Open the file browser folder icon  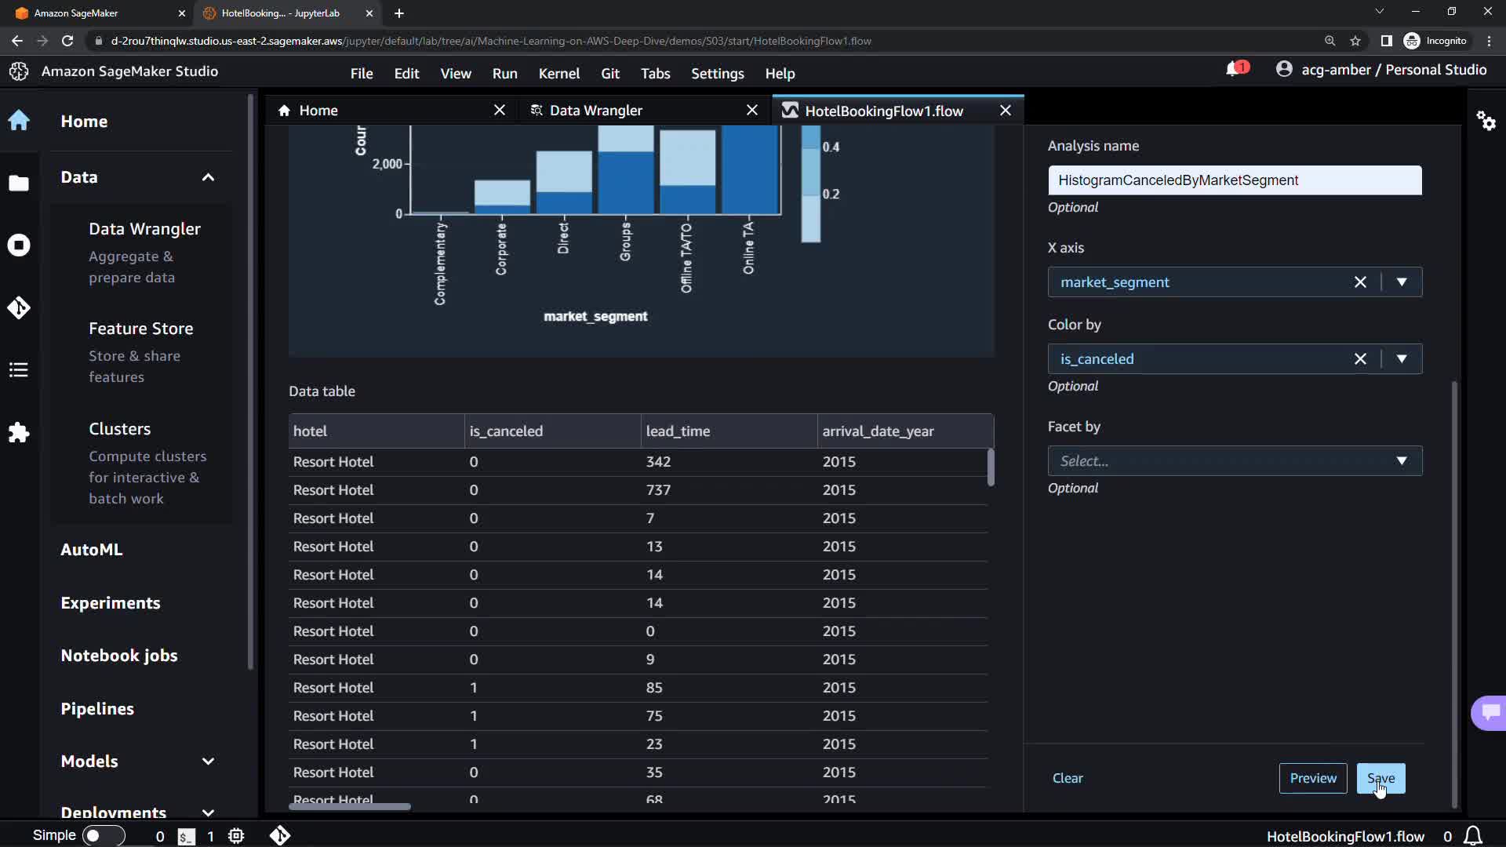pyautogui.click(x=19, y=184)
